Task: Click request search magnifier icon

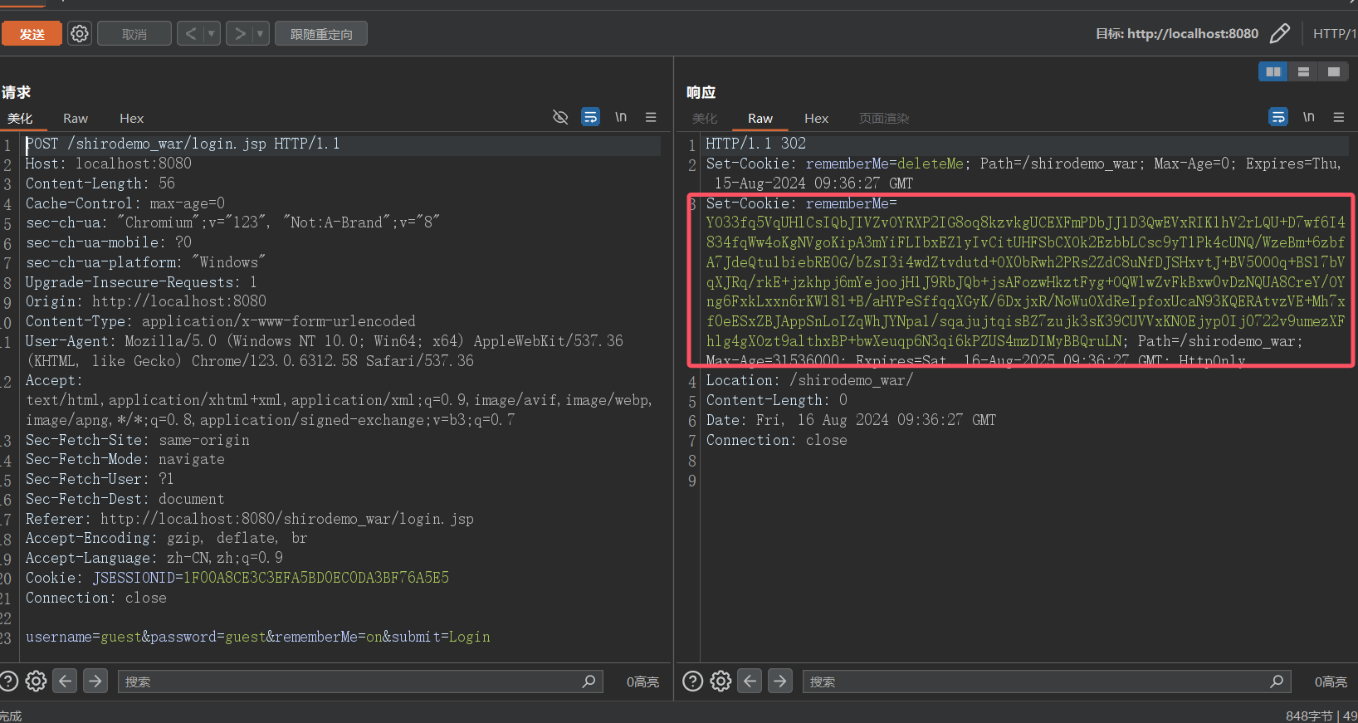Action: (x=589, y=681)
